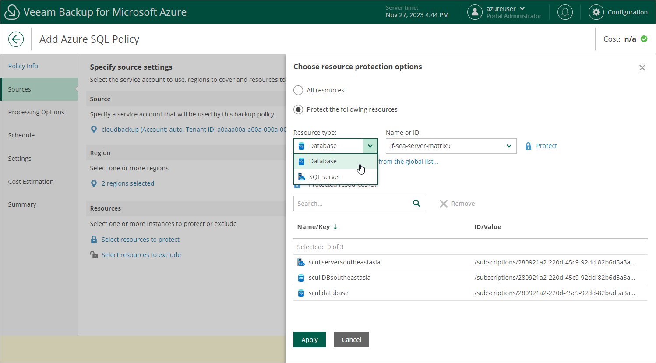Click the search magnifier icon
The height and width of the screenshot is (363, 656).
(416, 204)
